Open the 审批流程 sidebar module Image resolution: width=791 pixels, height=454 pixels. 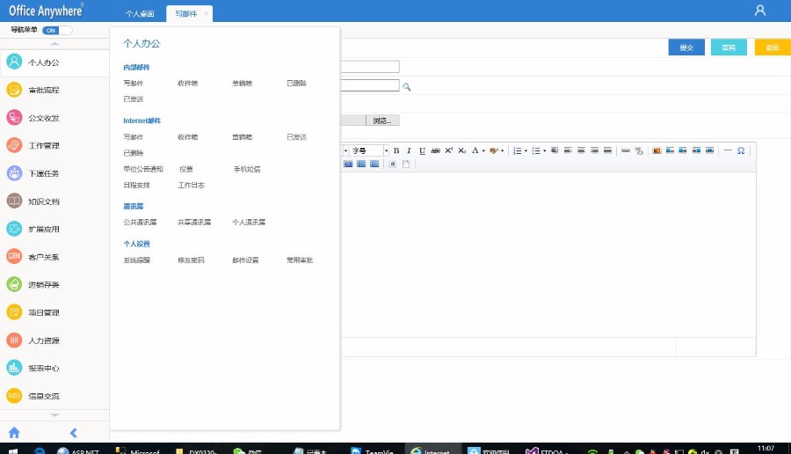(x=54, y=91)
